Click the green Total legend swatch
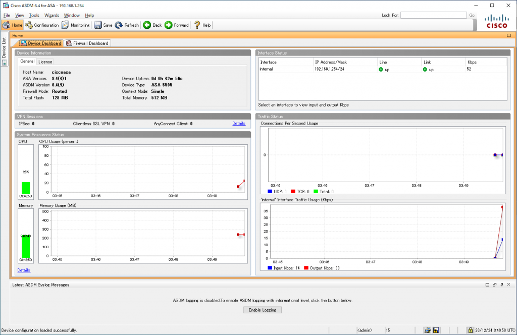Screen dimensions: 517x335 point(316,191)
